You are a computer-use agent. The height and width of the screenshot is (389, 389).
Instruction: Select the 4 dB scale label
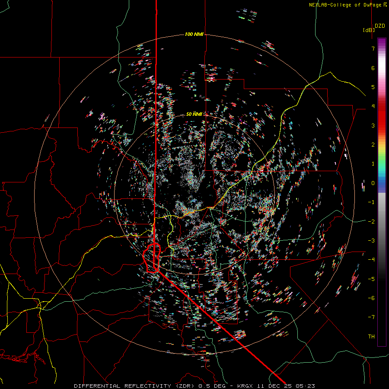click(x=373, y=106)
